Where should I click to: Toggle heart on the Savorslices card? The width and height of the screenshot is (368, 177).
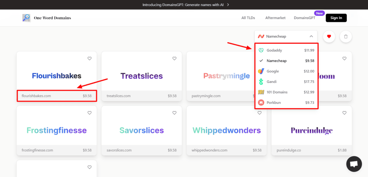[174, 113]
